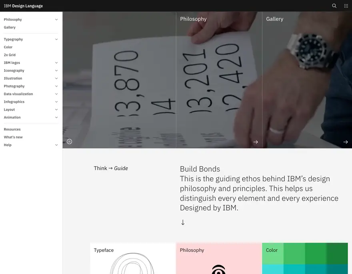
Task: Open Gallery in the sidebar
Action: pos(10,27)
